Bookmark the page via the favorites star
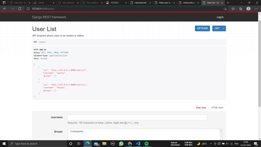The width and height of the screenshot is (261, 147). coord(225,8)
